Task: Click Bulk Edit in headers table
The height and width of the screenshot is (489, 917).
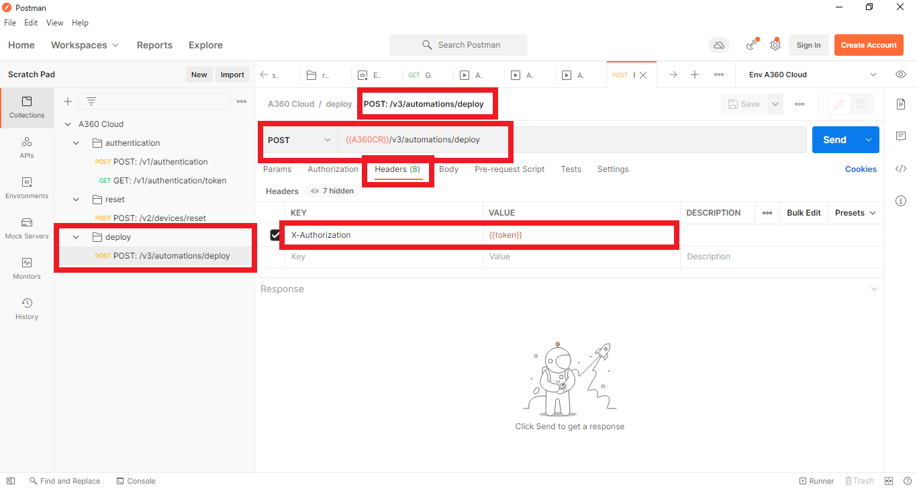Action: coord(804,213)
